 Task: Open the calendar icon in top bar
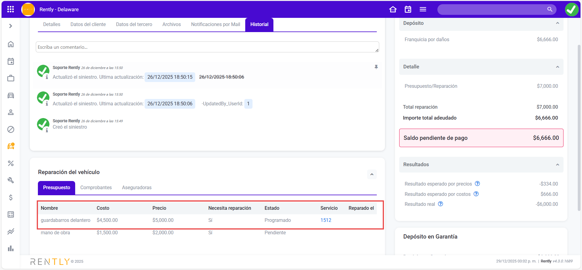pyautogui.click(x=408, y=9)
